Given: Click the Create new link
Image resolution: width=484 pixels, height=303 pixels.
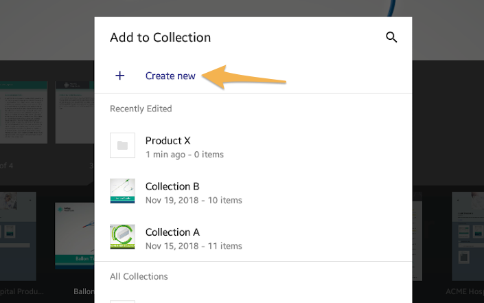Looking at the screenshot, I should 170,76.
